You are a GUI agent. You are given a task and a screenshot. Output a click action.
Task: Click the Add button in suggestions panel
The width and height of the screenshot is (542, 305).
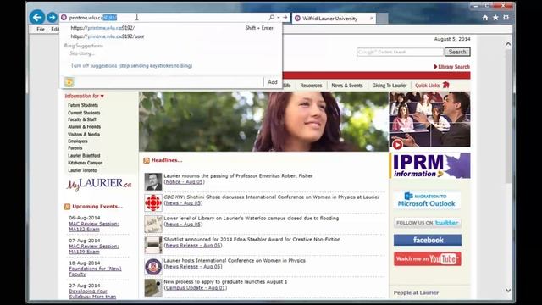(273, 82)
